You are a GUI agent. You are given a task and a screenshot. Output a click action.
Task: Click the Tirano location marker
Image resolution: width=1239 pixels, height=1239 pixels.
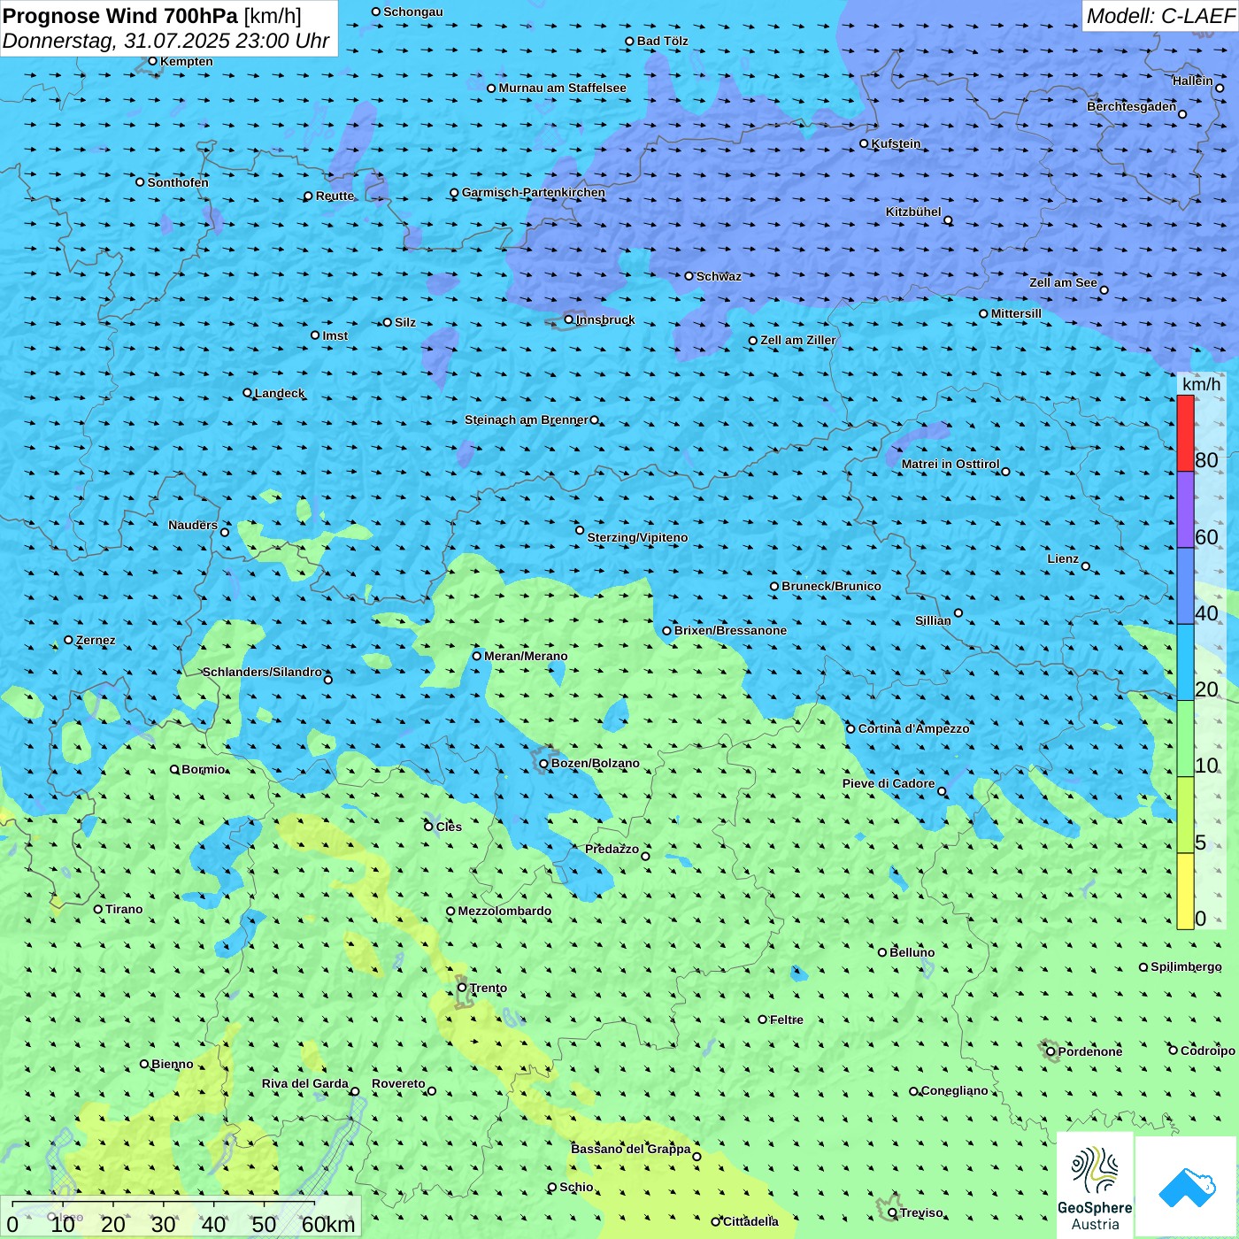[x=98, y=909]
